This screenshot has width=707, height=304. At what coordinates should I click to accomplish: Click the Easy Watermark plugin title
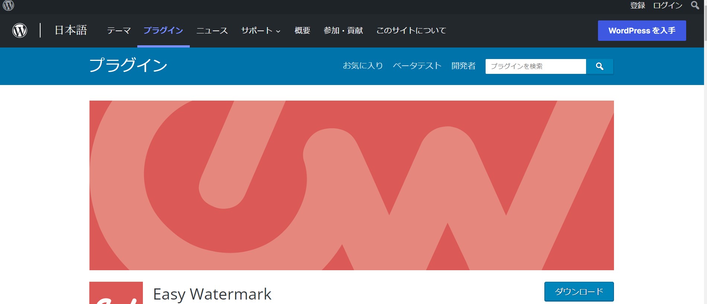pyautogui.click(x=212, y=294)
